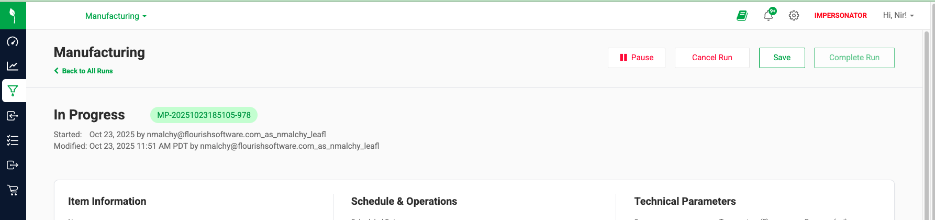935x220 pixels.
Task: Open the shopping cart sidebar icon
Action: pyautogui.click(x=13, y=190)
